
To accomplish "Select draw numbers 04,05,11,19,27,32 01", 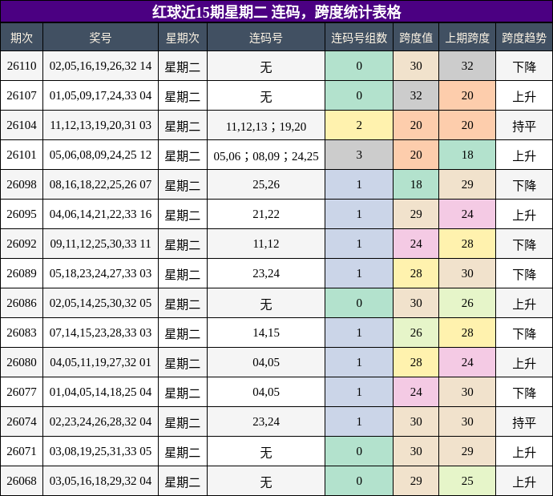I will [x=100, y=362].
